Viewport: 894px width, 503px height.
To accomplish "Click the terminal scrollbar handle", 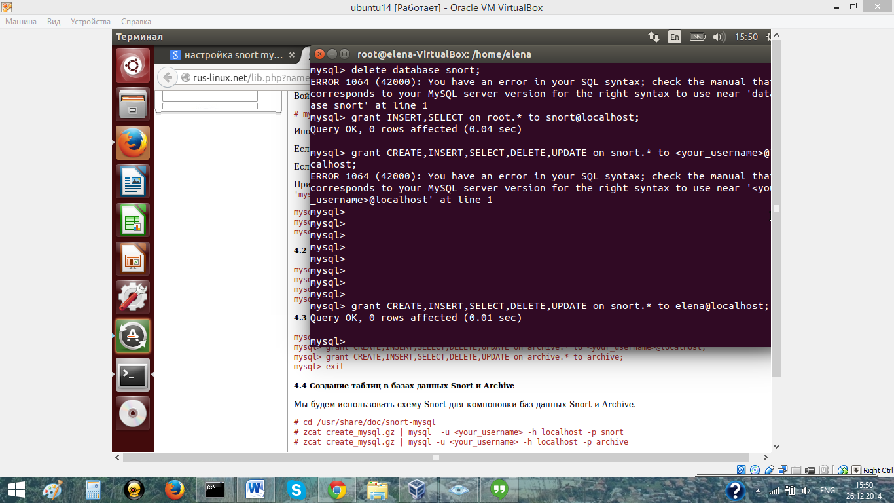I will pos(777,209).
